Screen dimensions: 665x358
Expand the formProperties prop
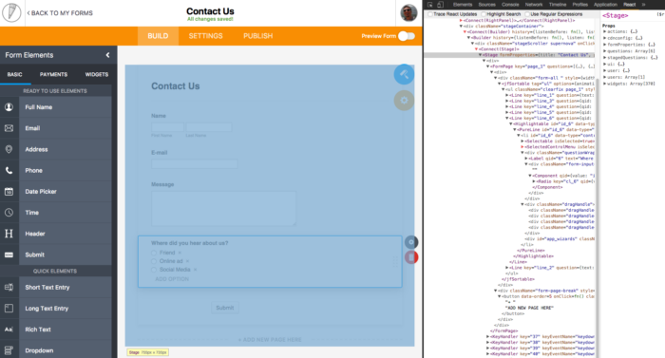tap(605, 45)
